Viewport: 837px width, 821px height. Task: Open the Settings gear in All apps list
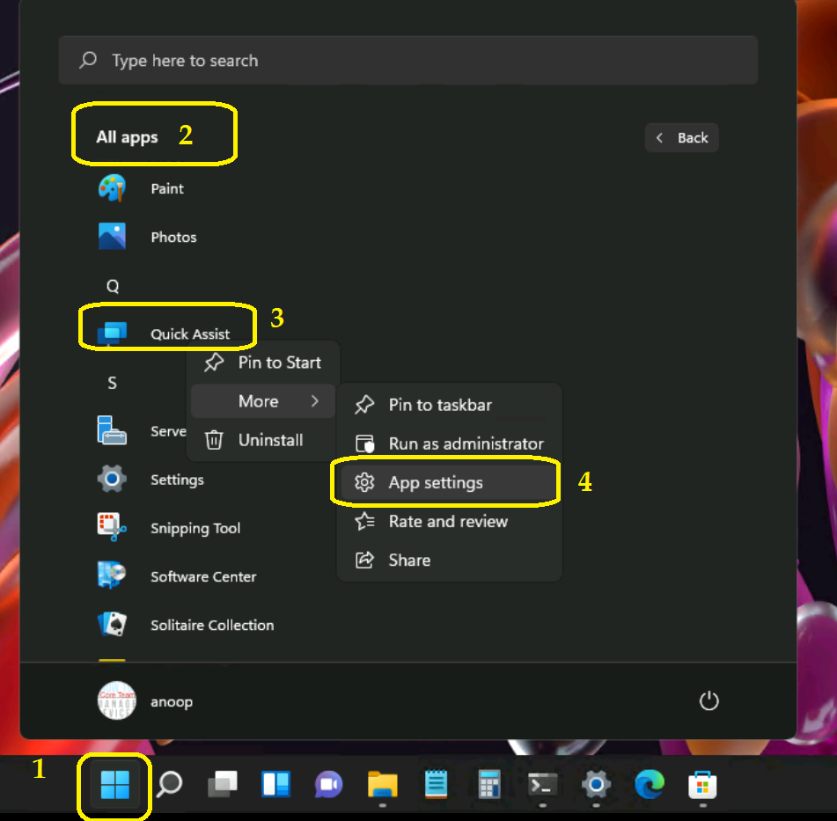click(112, 479)
